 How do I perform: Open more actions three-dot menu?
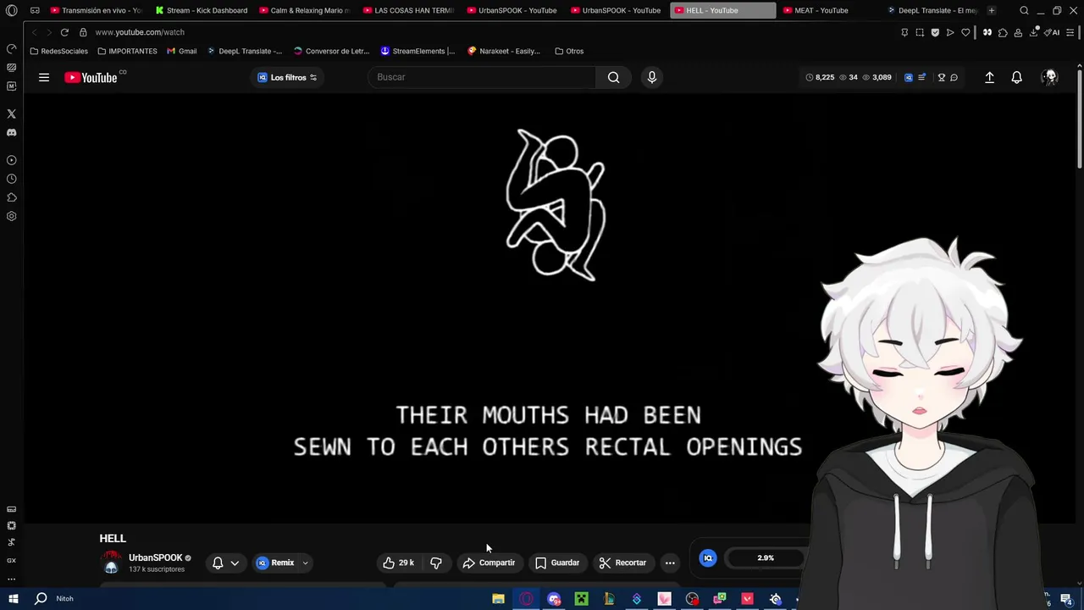670,563
